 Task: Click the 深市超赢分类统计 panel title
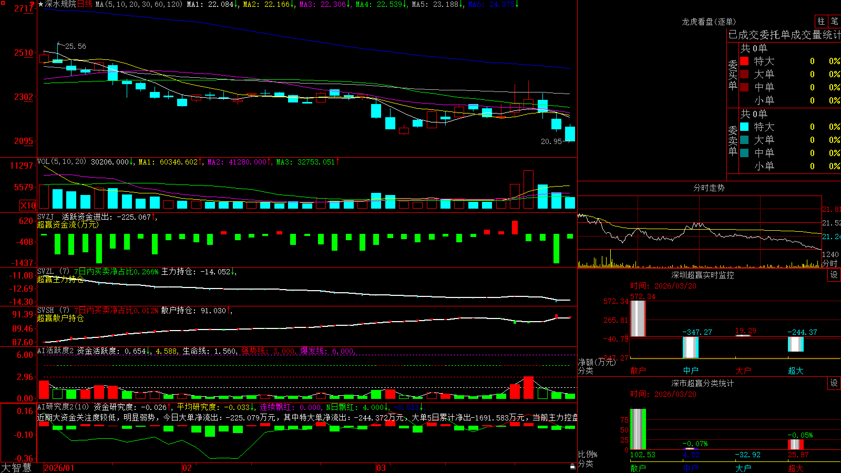point(702,383)
